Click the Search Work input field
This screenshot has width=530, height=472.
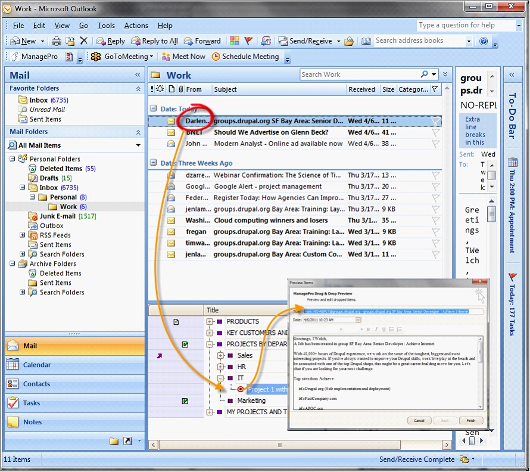click(360, 74)
